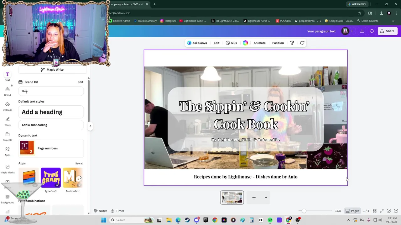Select the Body brand font style
The image size is (401, 225).
51,91
